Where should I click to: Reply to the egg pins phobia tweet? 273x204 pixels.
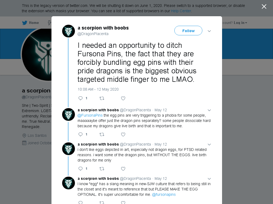(81, 134)
